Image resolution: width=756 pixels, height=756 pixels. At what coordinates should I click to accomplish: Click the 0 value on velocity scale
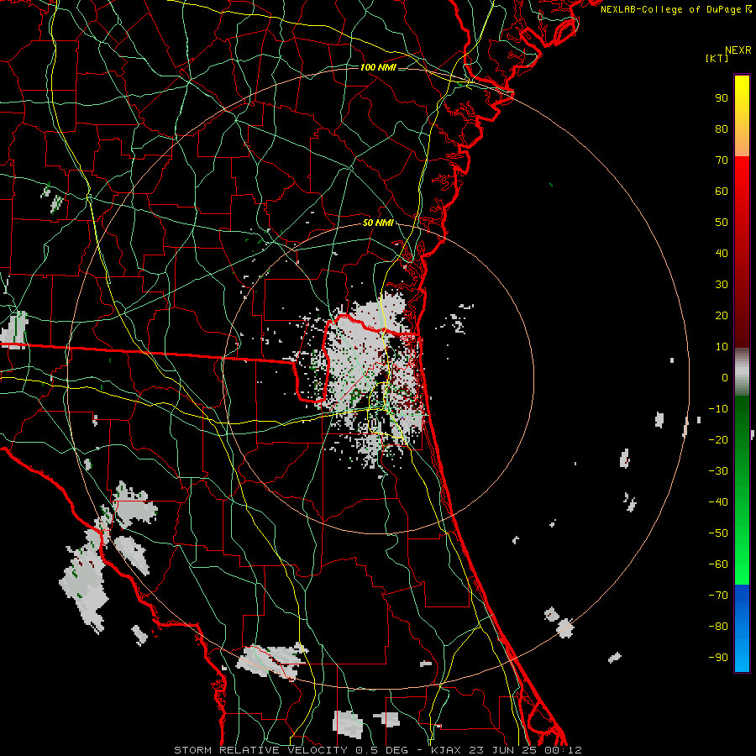pyautogui.click(x=725, y=378)
